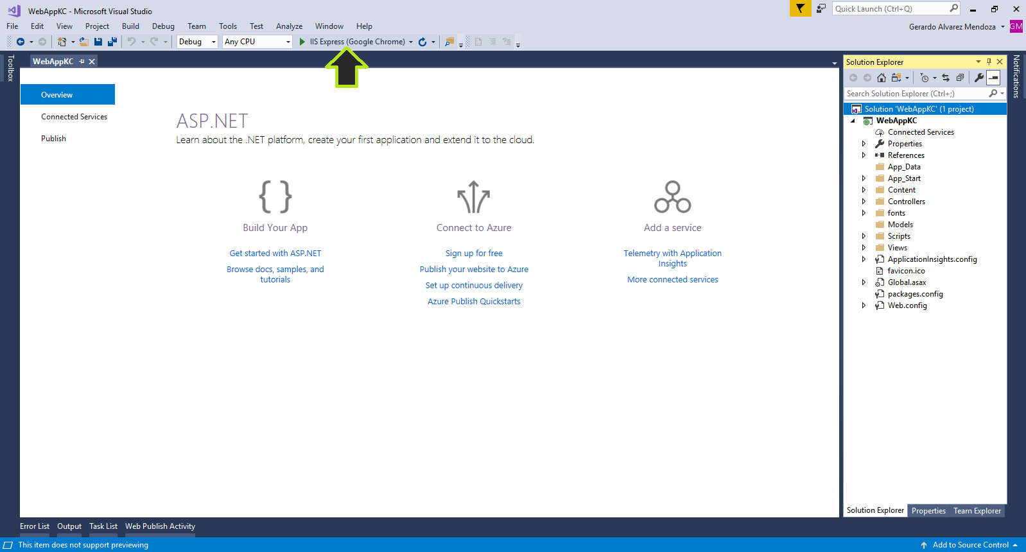This screenshot has height=552, width=1026.
Task: Click the New Project toolbar icon
Action: pos(62,42)
